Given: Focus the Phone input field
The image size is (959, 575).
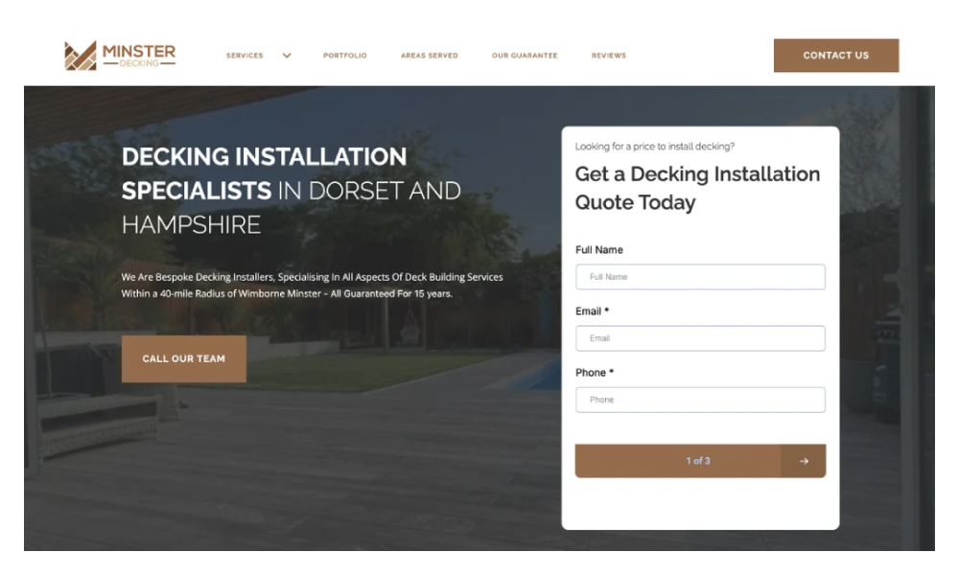Looking at the screenshot, I should pos(700,400).
